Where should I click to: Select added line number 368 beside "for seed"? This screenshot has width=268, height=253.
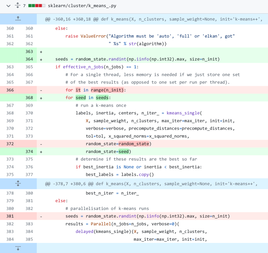tap(29, 97)
